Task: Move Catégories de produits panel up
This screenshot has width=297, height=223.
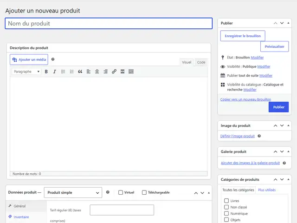Action: tap(275, 179)
